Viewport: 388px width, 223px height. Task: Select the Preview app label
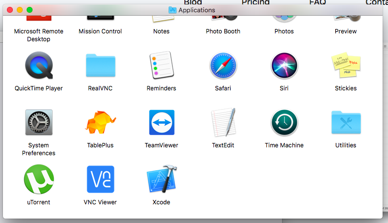[x=346, y=31]
